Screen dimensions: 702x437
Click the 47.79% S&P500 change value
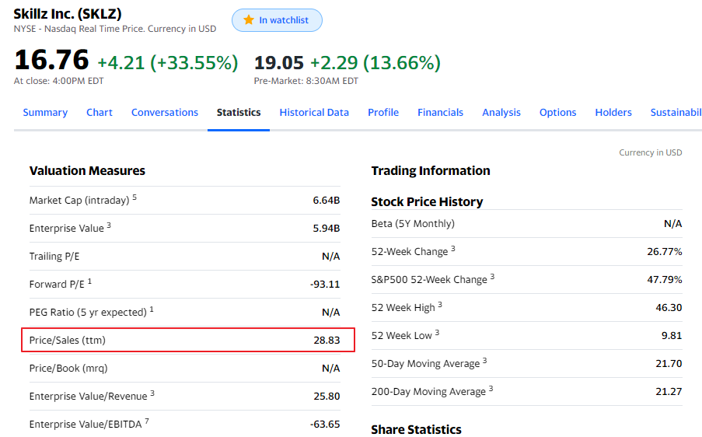(x=665, y=280)
